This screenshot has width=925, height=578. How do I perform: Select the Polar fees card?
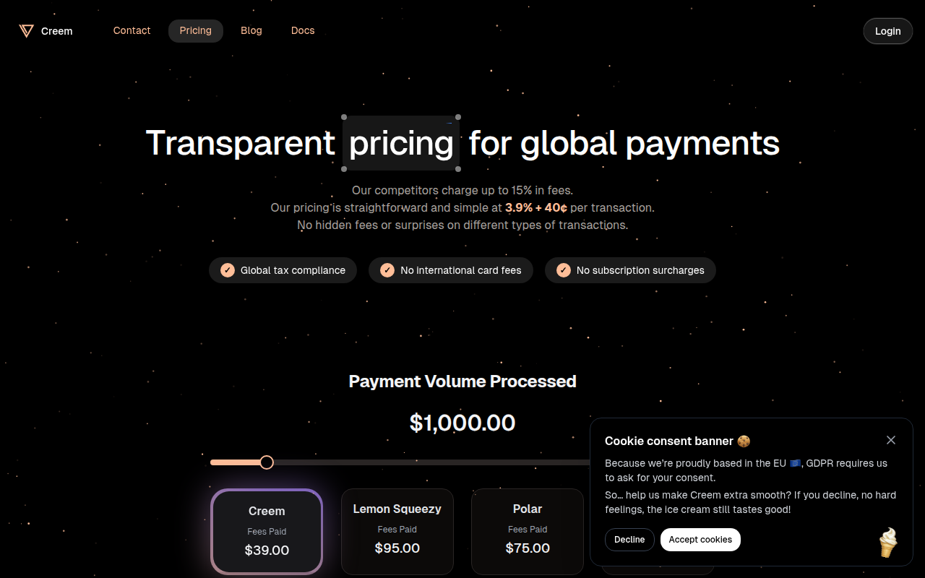(x=528, y=531)
